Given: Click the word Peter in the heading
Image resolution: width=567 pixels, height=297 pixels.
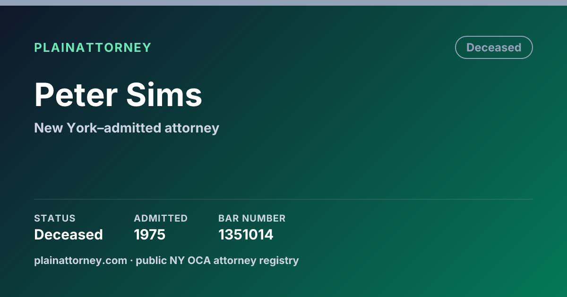Looking at the screenshot, I should 76,95.
